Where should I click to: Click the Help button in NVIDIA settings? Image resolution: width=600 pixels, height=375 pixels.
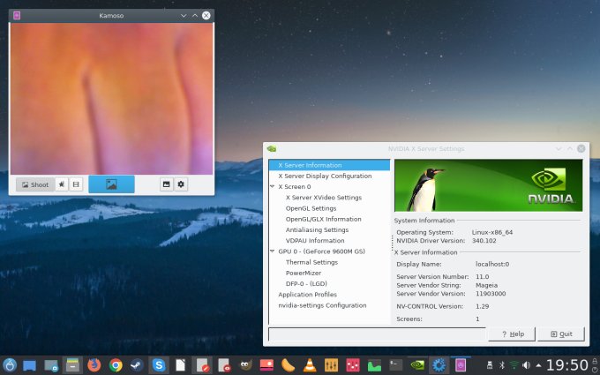512,334
